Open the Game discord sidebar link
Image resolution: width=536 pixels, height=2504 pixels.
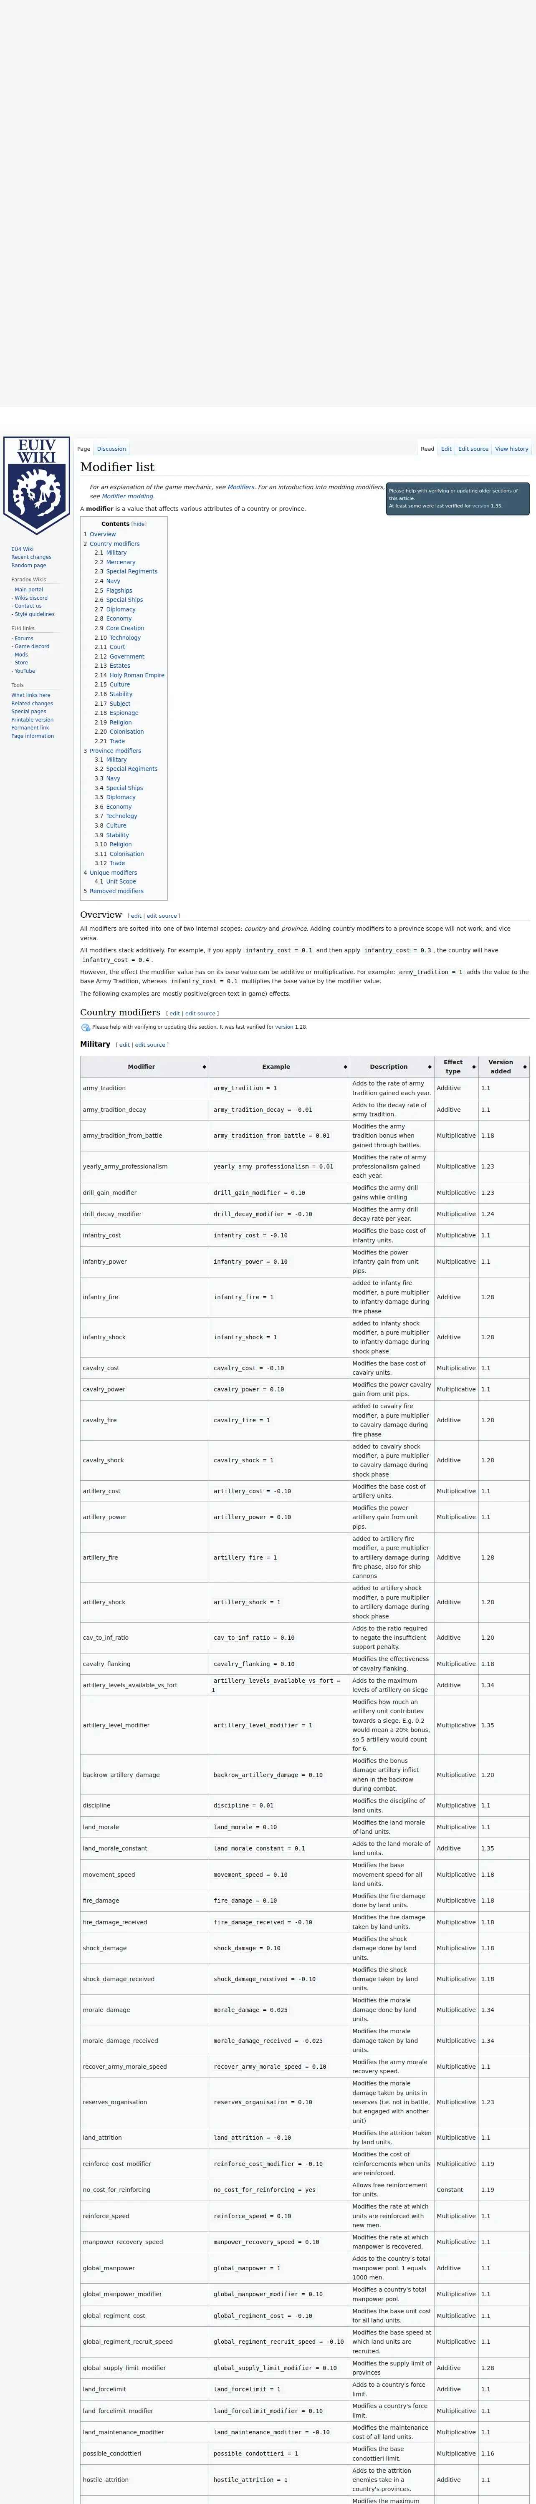point(31,646)
